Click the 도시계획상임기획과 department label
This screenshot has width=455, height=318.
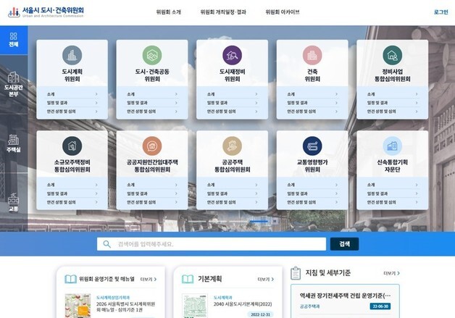(x=113, y=298)
